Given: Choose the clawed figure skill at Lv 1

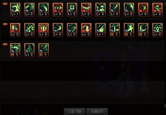Looking at the screenshot, I should [15, 10].
